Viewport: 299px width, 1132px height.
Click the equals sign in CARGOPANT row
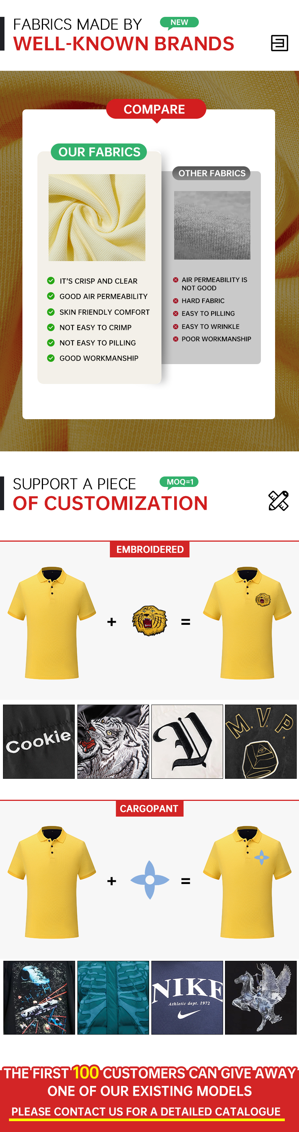[x=186, y=881]
